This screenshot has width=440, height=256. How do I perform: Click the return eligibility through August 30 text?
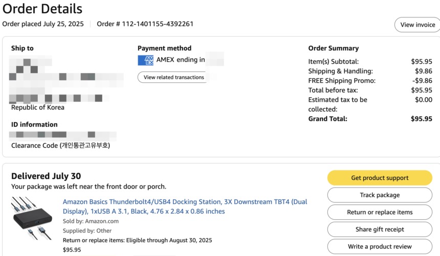[x=137, y=240]
